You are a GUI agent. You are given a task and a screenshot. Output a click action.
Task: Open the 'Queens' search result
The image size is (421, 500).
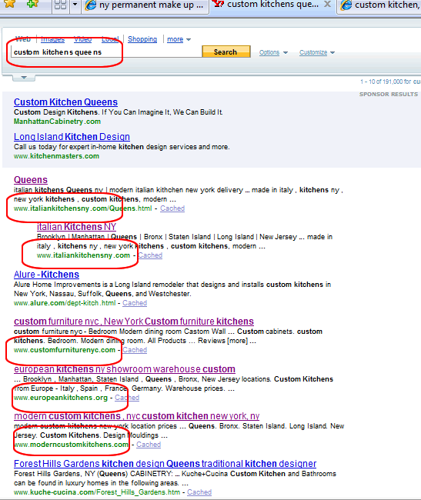pyautogui.click(x=31, y=180)
